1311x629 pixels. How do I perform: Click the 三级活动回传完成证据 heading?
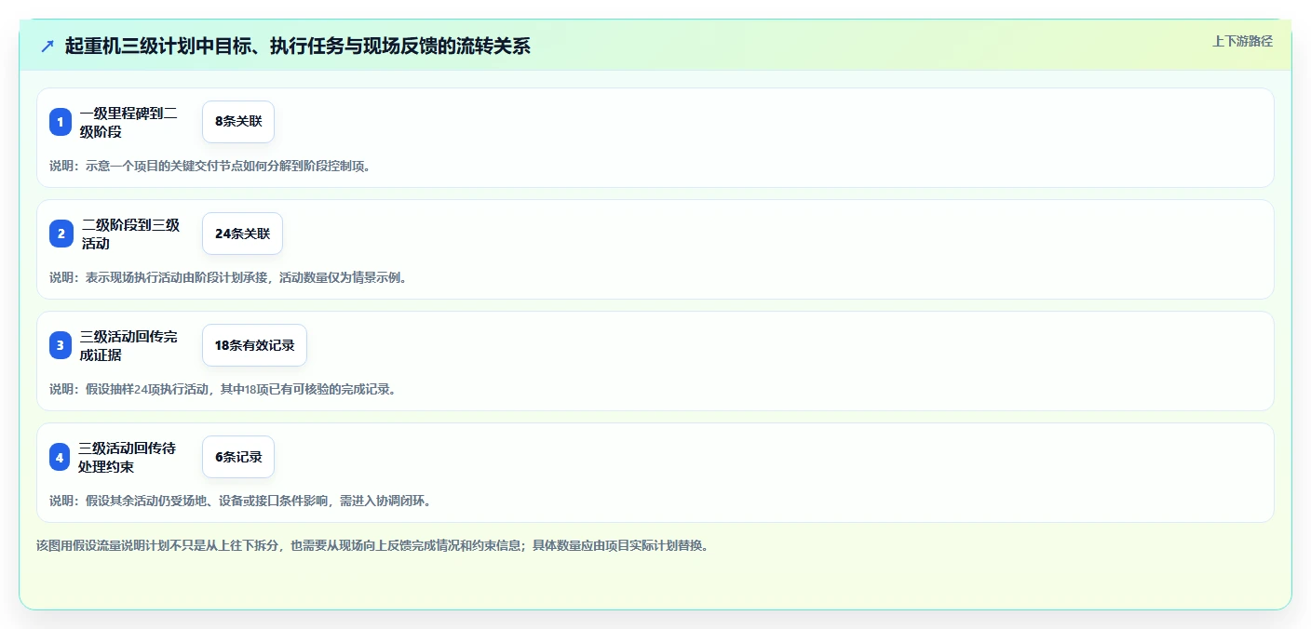click(x=128, y=345)
